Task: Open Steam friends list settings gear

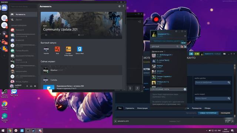Action: pos(185,36)
